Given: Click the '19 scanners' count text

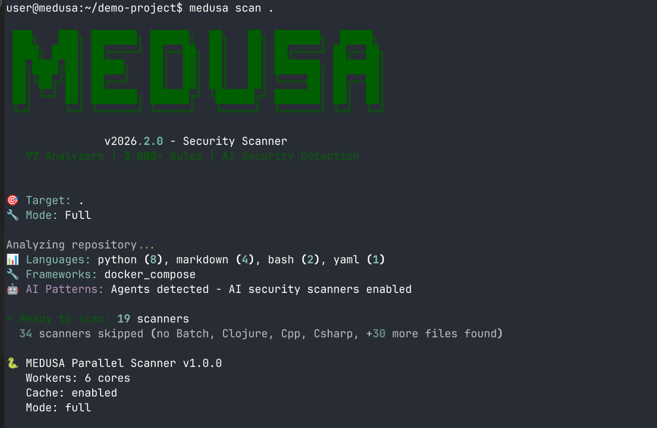Looking at the screenshot, I should coord(153,319).
